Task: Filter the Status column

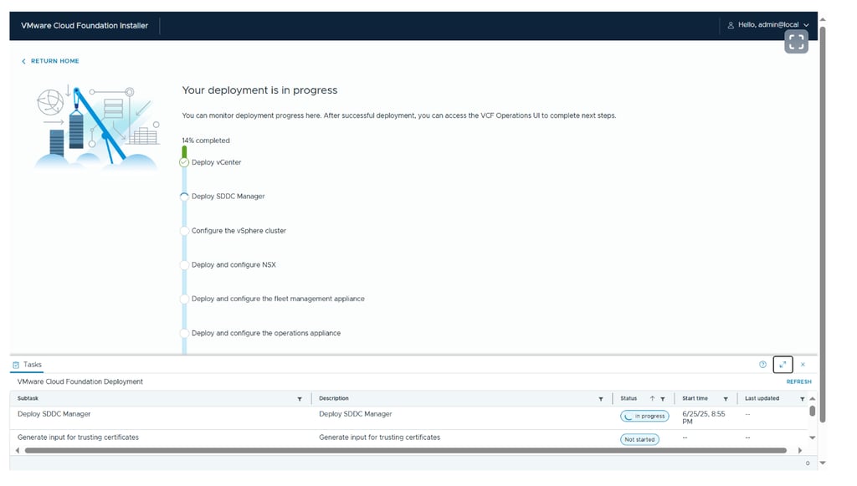Action: tap(663, 399)
